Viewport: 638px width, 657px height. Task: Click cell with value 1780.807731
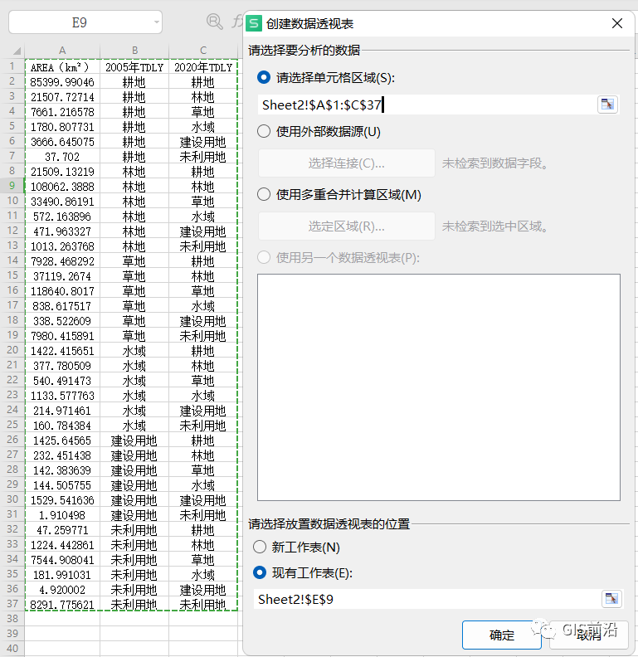point(62,127)
